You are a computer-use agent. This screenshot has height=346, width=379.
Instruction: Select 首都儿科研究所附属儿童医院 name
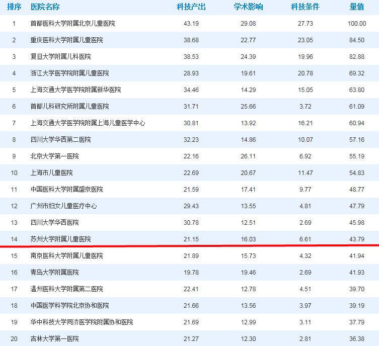click(x=69, y=106)
